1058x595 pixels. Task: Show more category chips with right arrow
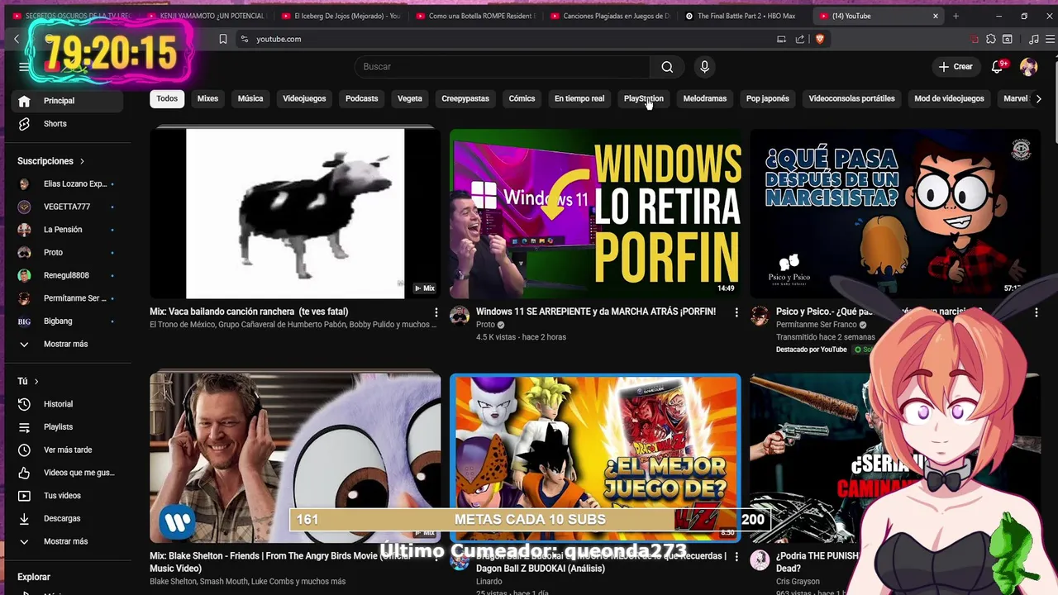point(1039,98)
